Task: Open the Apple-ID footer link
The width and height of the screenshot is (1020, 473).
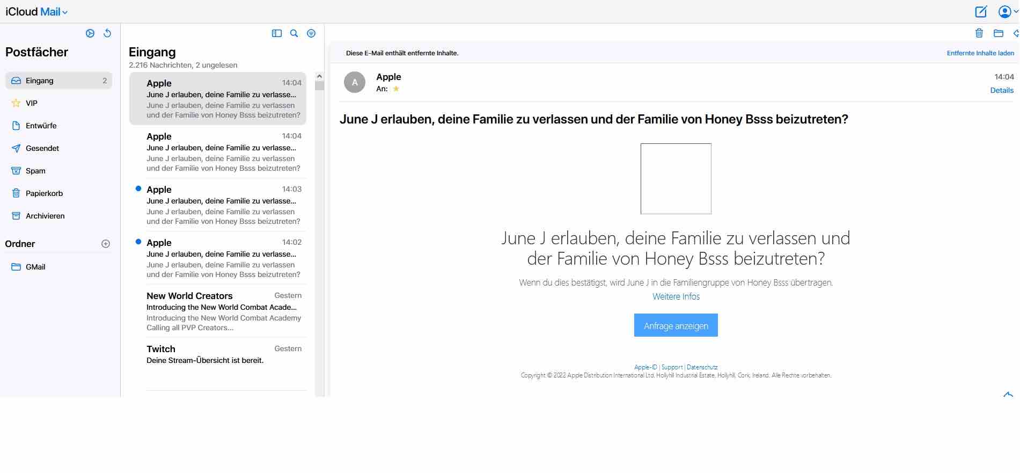Action: pyautogui.click(x=645, y=367)
